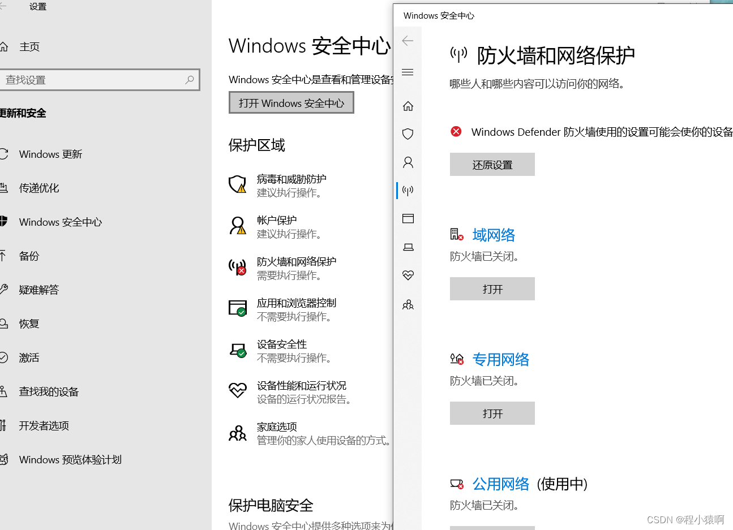Open device security laptop icon in sidebar
733x530 pixels.
click(408, 247)
